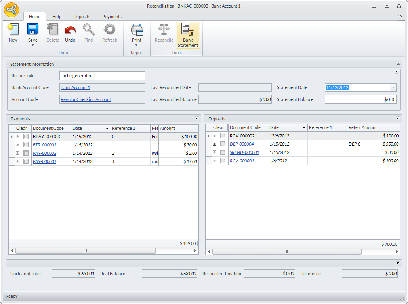
Task: Collapse the Statement Information panel
Action: (x=398, y=64)
